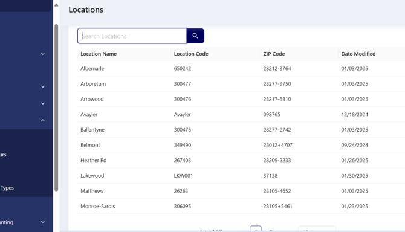
Task: Click date 12/18/2024 in Avayler row
Action: point(354,114)
